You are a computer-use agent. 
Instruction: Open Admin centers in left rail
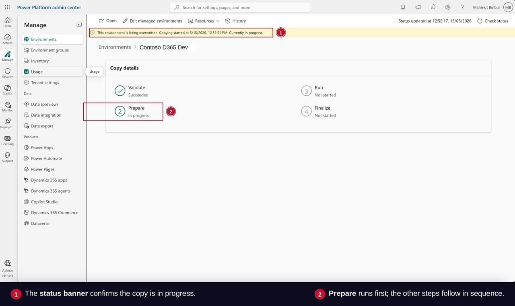7,269
